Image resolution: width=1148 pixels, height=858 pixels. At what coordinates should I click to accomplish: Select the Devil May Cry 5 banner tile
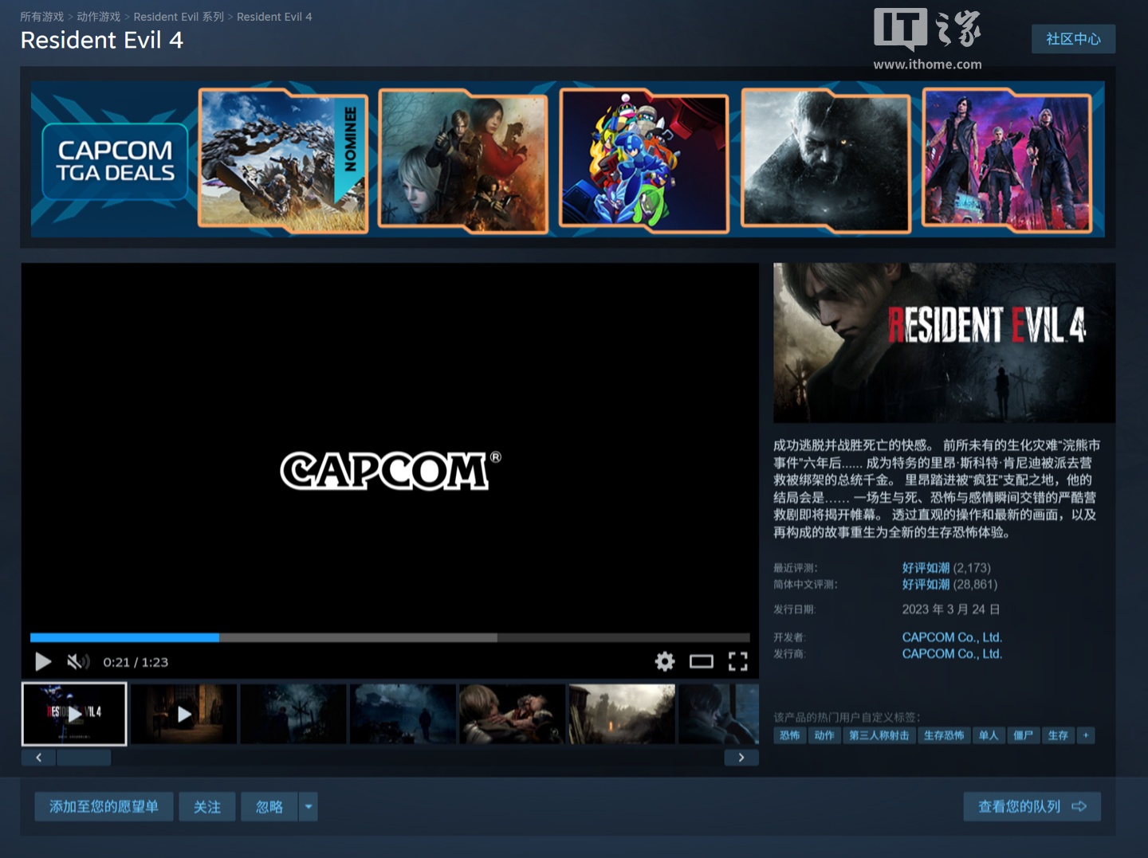coord(1006,159)
